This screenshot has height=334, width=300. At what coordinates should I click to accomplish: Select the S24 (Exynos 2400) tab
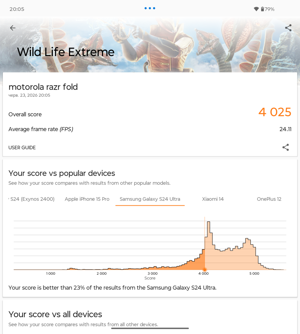click(x=32, y=199)
